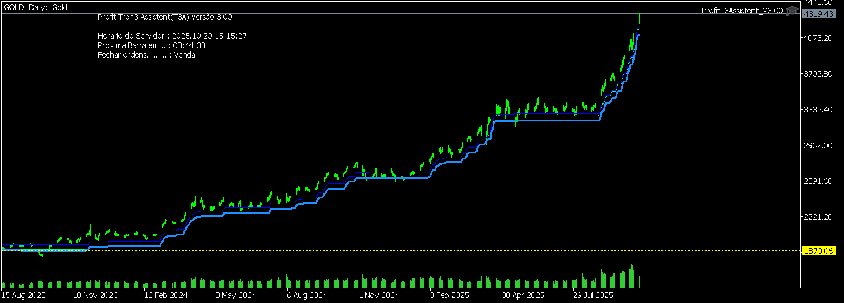Click the ProfitT3Assistent_V3.00 expert name label
The image size is (844, 303).
(x=742, y=11)
